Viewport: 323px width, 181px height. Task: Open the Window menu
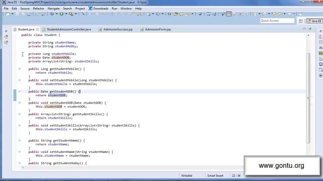126,9
